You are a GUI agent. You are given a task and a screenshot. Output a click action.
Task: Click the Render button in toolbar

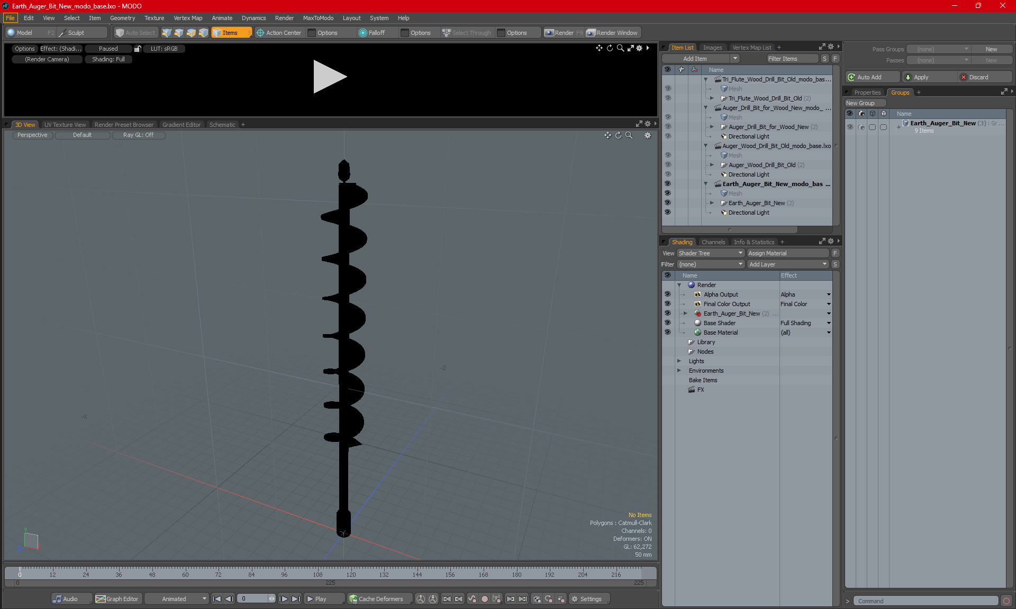click(565, 33)
